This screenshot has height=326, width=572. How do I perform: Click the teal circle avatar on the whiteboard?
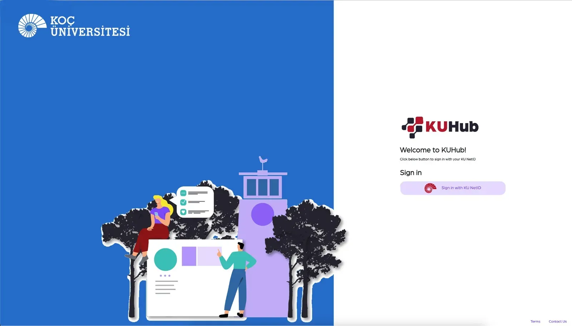[165, 259]
